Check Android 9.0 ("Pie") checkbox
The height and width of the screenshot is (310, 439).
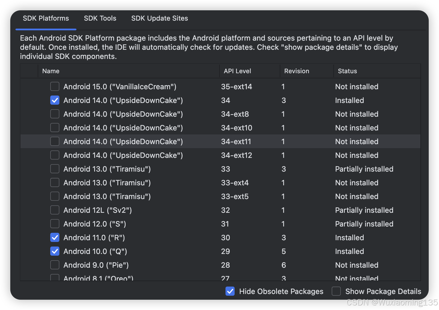[x=55, y=265]
